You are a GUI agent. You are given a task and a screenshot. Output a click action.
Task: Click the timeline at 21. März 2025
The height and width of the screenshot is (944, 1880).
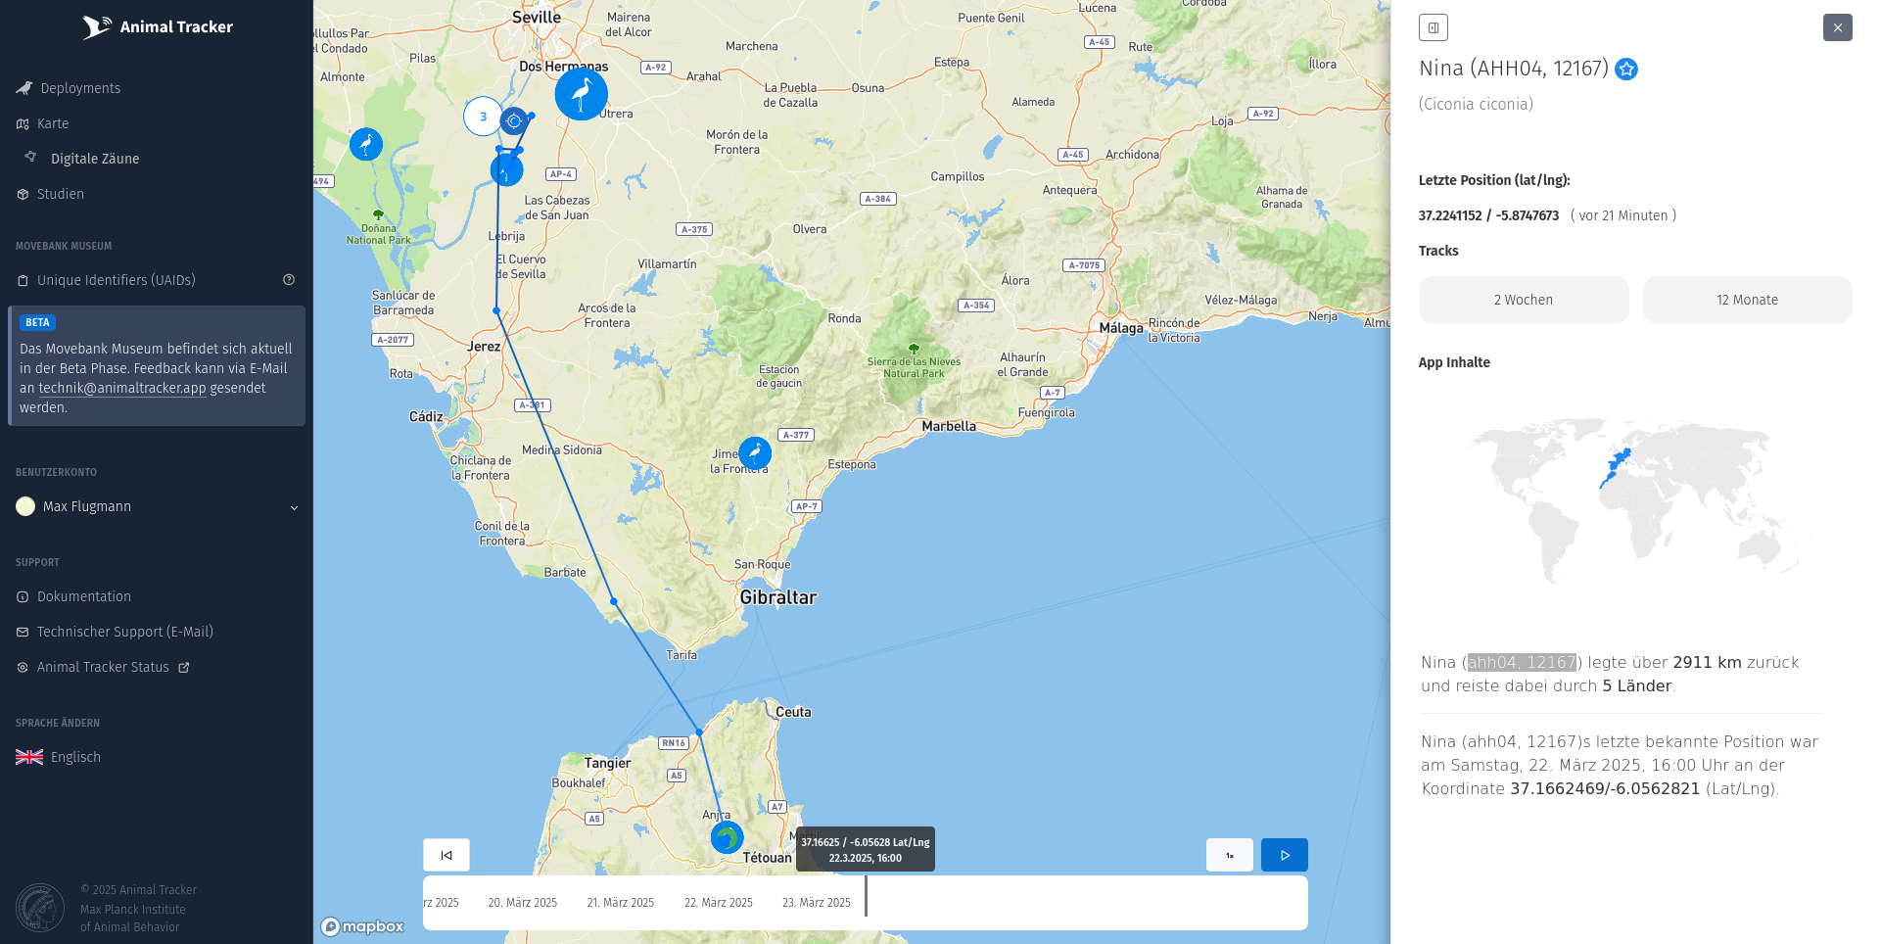[x=620, y=903]
